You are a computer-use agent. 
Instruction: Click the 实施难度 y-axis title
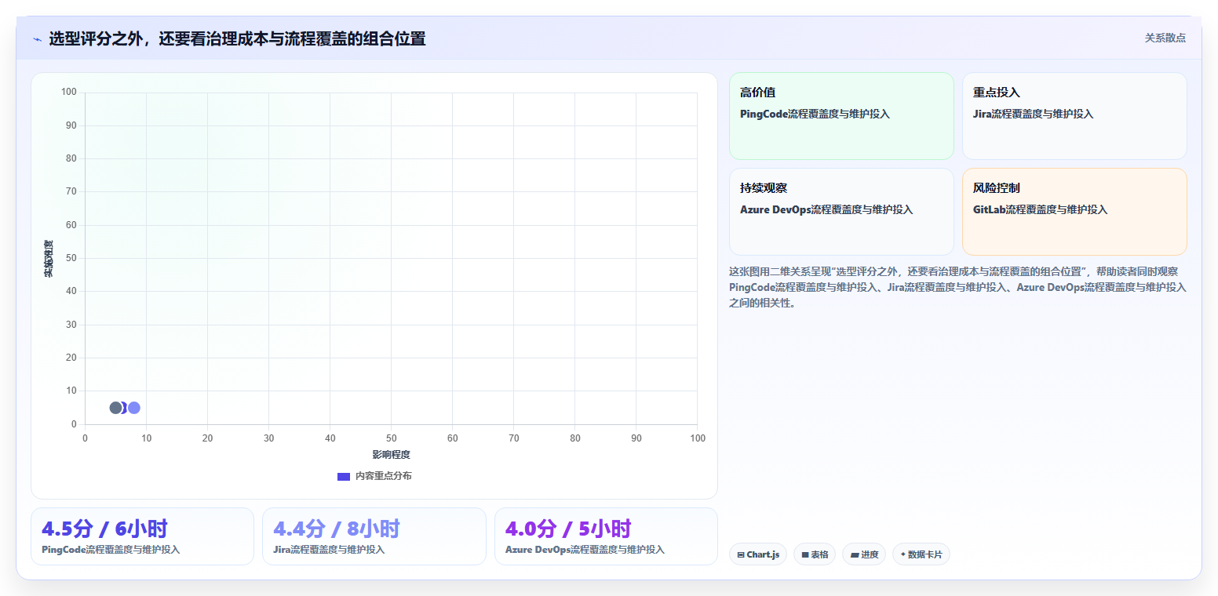pyautogui.click(x=49, y=258)
